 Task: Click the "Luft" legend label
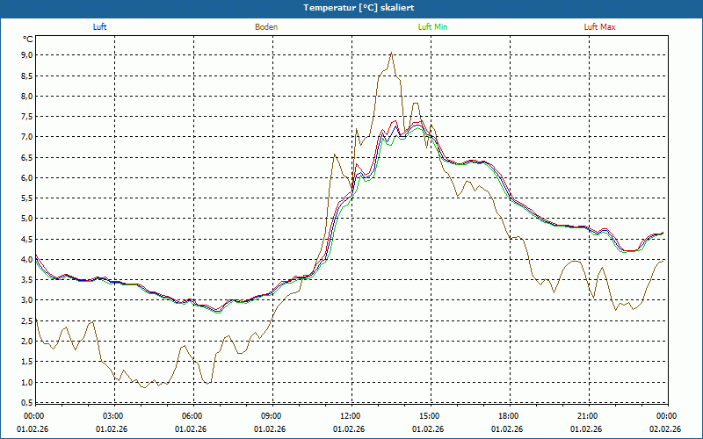point(99,27)
